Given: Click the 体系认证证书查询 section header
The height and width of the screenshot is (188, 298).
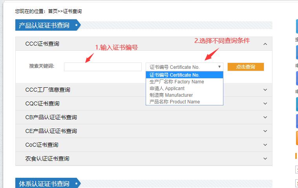Looking at the screenshot, I should point(44,184).
